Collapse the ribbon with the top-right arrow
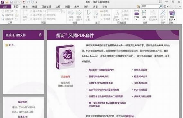 (x=180, y=6)
